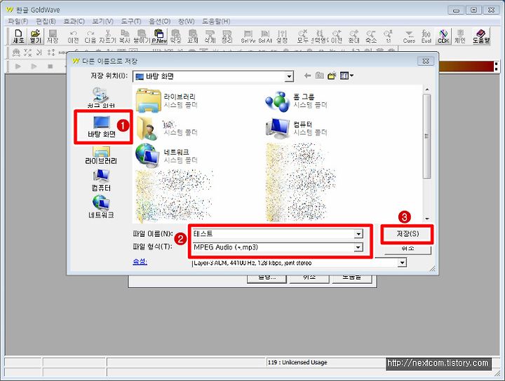Open the 컴퓨터 item in file list

tap(296, 128)
